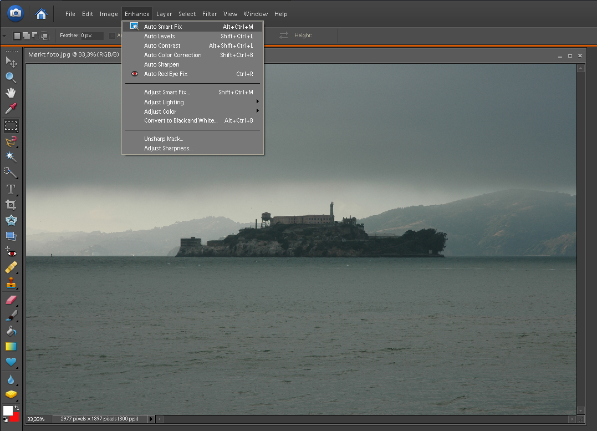Select the Hand tool

[11, 93]
